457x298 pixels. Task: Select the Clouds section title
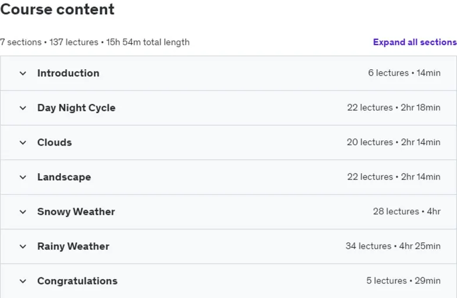coord(54,142)
